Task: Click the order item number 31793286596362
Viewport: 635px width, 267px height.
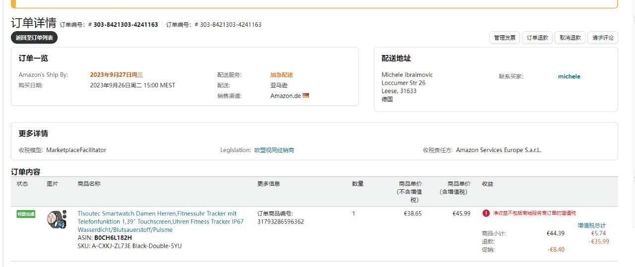Action: click(281, 222)
